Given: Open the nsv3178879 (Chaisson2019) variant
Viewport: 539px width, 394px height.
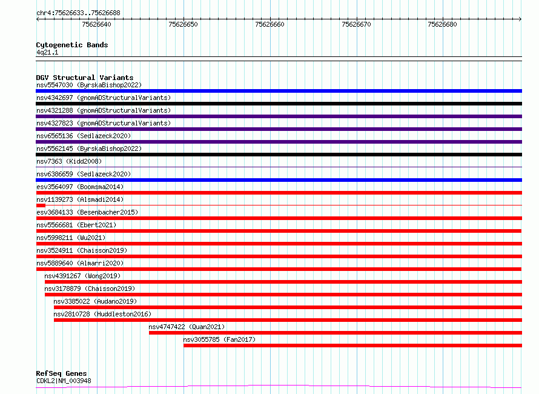Looking at the screenshot, I should (x=90, y=289).
